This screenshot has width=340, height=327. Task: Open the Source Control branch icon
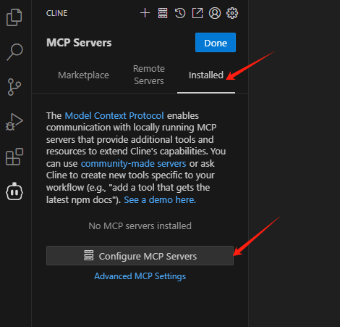pos(14,87)
